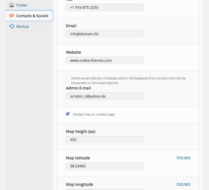Toggle the Display map on contact page checkbox
This screenshot has height=190, width=209.
(x=67, y=114)
